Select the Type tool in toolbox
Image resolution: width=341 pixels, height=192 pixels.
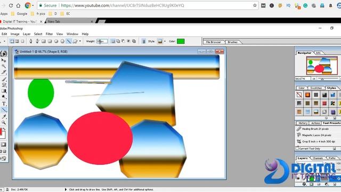click(x=4, y=103)
